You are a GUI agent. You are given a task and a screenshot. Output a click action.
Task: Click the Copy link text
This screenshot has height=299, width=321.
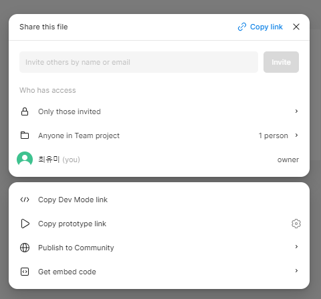[x=266, y=27]
